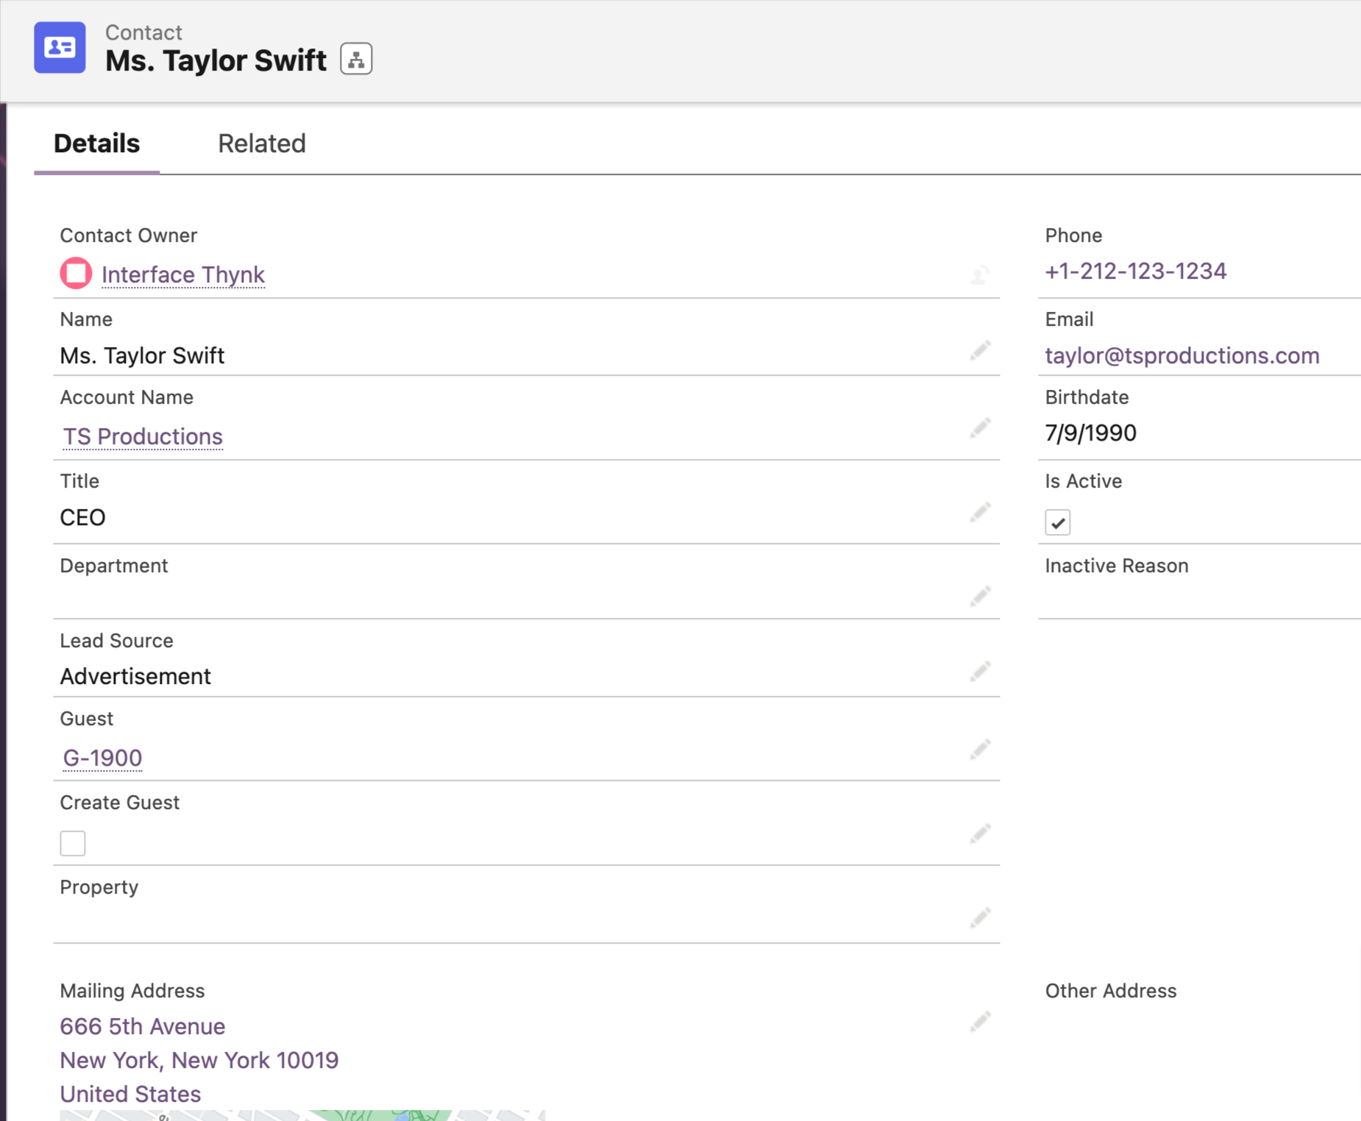Viewport: 1361px width, 1121px height.
Task: Check the Create Guest checkbox
Action: (73, 843)
